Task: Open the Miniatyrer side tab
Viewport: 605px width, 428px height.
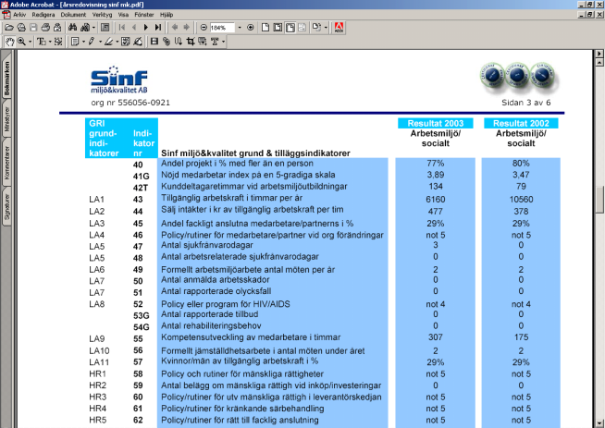Action: tap(6, 118)
